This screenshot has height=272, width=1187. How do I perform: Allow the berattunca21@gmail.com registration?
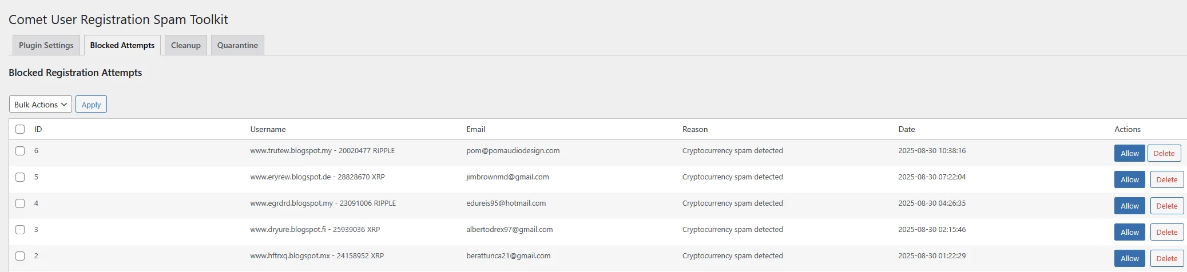coord(1129,258)
